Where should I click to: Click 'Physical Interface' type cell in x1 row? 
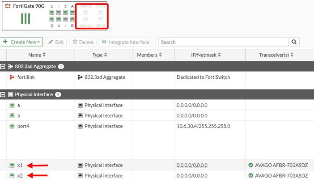pos(100,165)
